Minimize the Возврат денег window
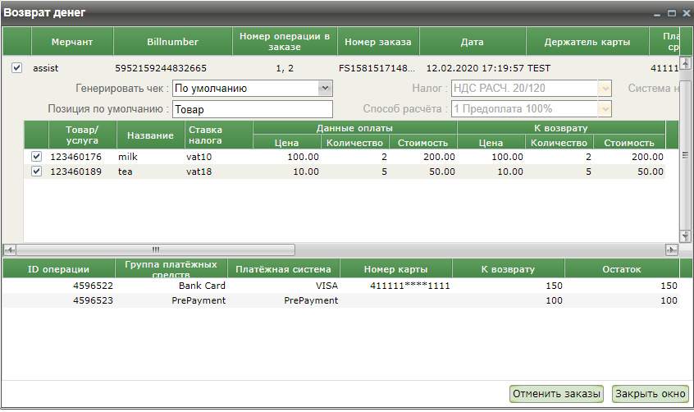Screen dimensions: 694x412 tap(657, 13)
